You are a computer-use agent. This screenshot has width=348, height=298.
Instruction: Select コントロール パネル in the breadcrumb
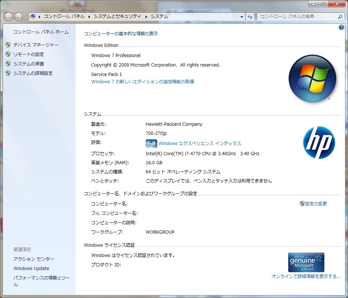[x=64, y=17]
